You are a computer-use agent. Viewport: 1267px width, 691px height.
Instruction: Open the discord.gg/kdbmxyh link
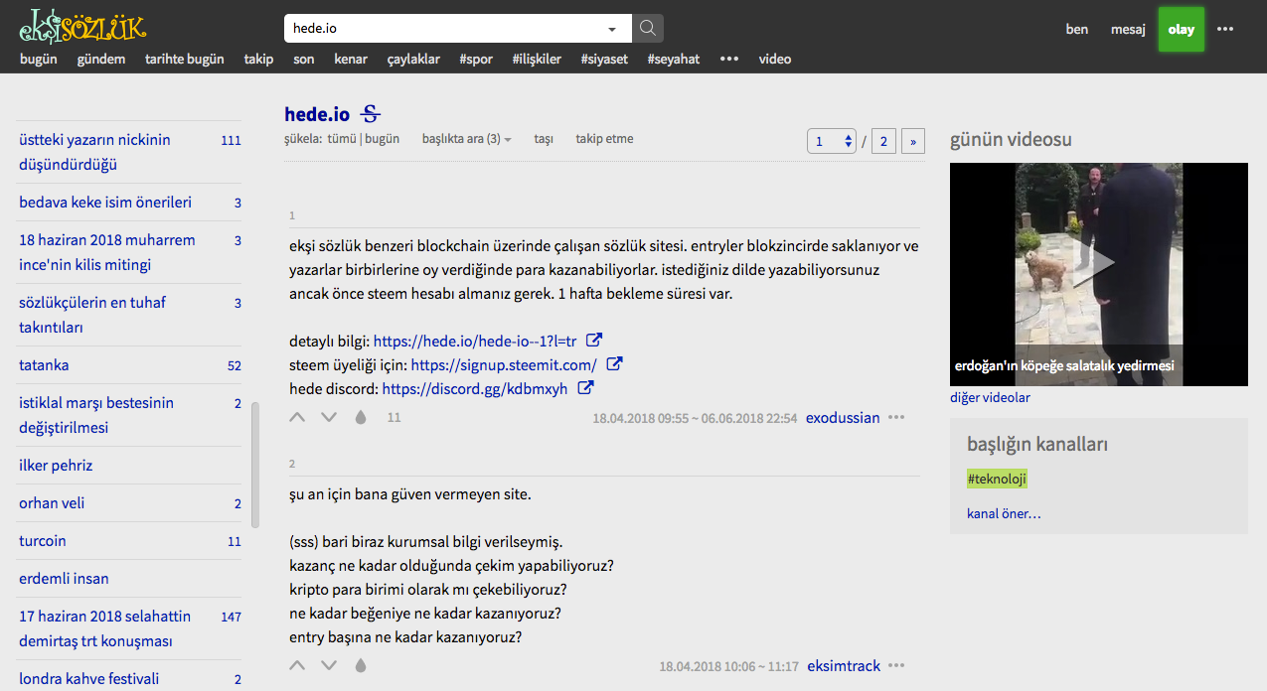pyautogui.click(x=475, y=388)
